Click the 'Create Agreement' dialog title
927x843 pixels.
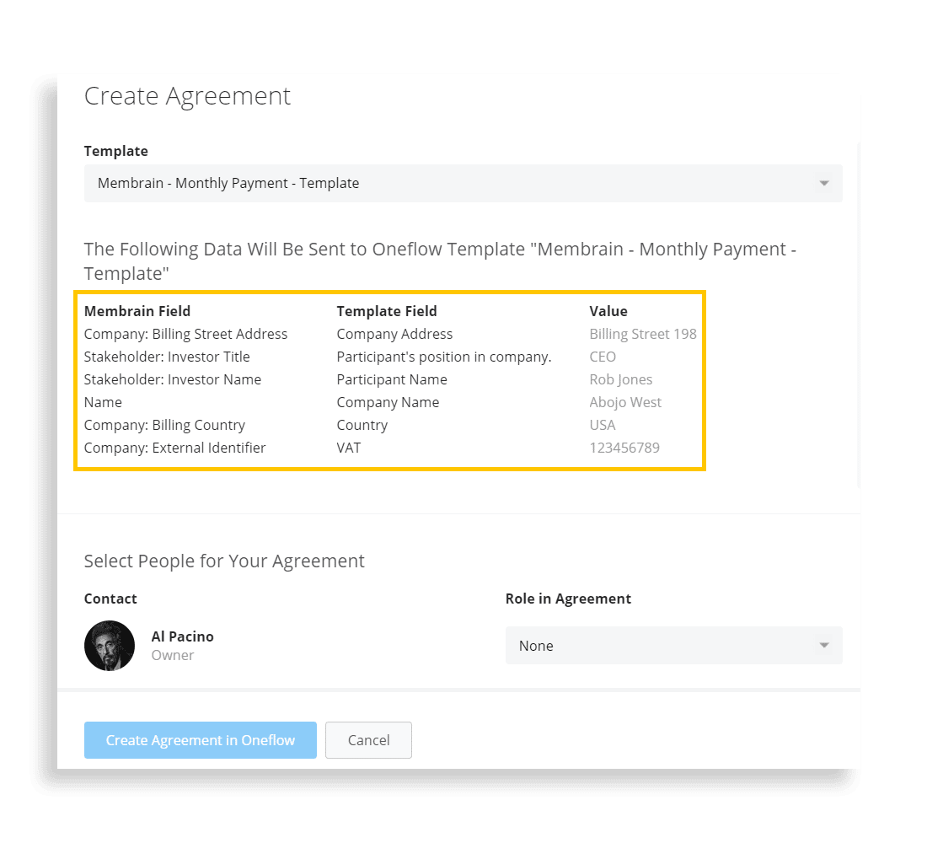click(187, 96)
